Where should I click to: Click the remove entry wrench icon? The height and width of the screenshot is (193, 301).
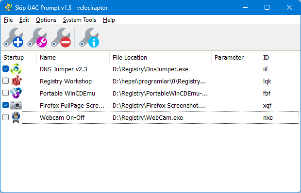pos(61,37)
